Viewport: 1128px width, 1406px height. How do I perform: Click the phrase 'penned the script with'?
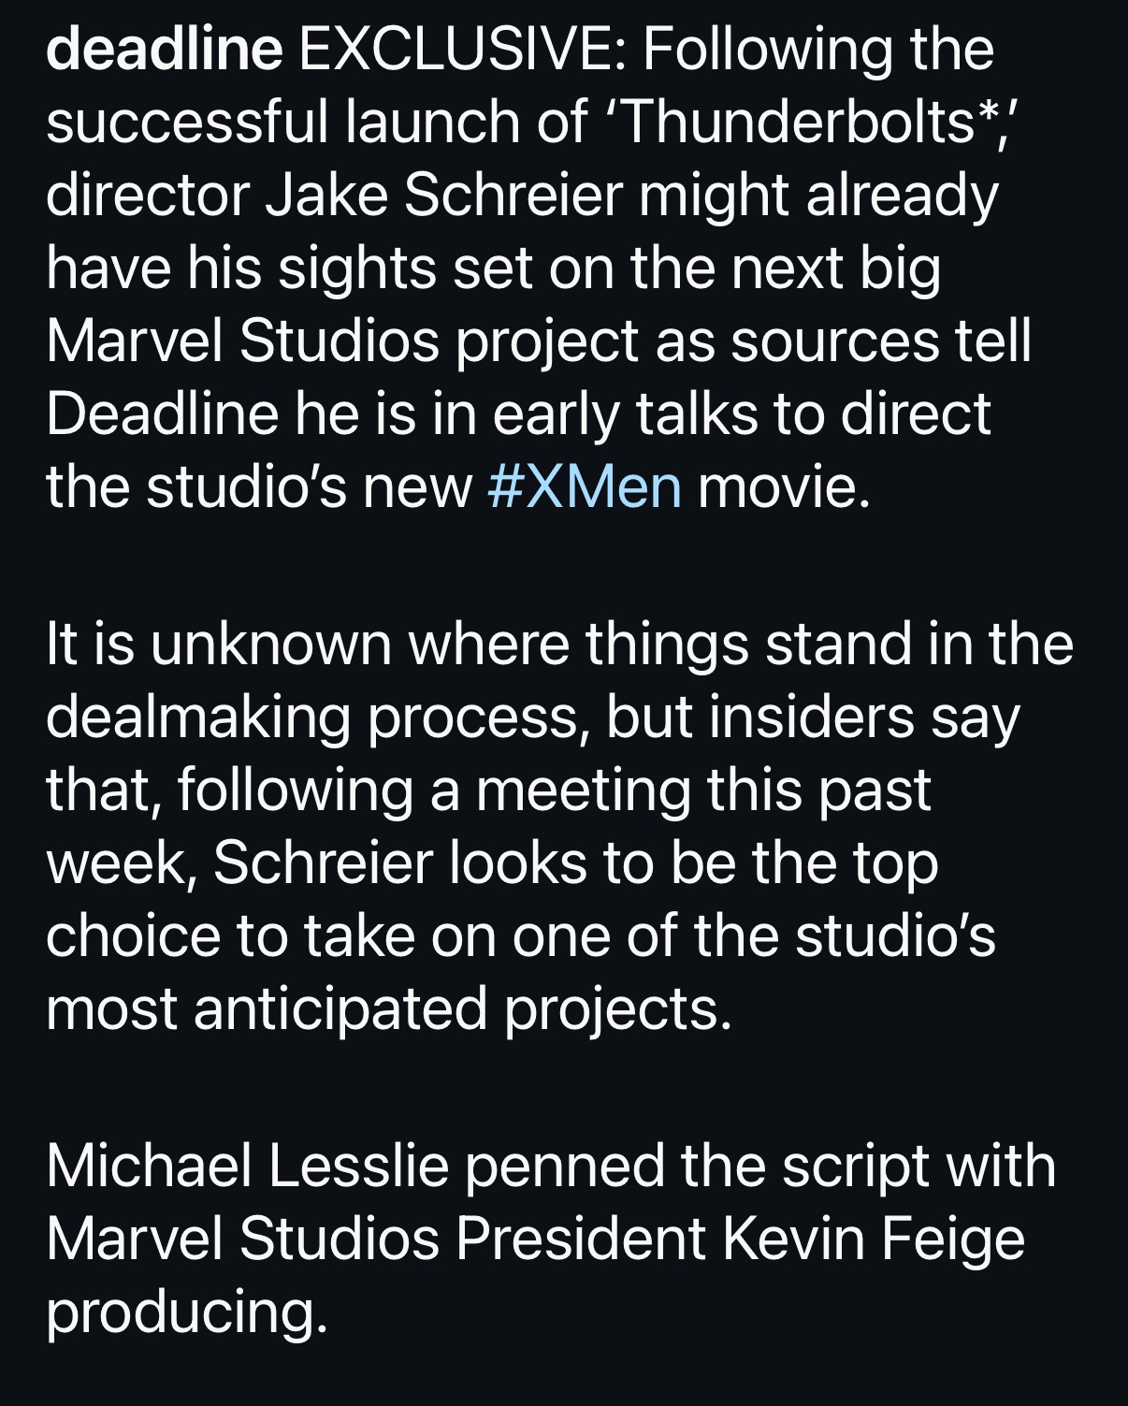pyautogui.click(x=759, y=1166)
